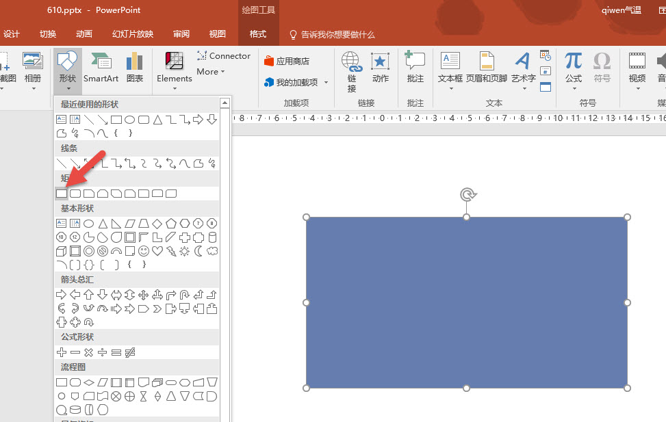666x422 pixels.
Task: Switch to the 审阅 review tab
Action: [x=181, y=34]
